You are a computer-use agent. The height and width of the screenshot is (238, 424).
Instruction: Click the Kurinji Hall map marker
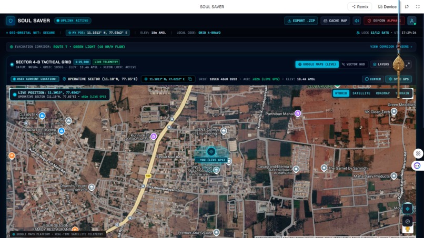(x=154, y=137)
